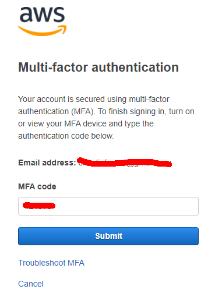This screenshot has height=300, width=215.
Task: Click the red-scribbled code inside the MFA field
Action: [39, 206]
